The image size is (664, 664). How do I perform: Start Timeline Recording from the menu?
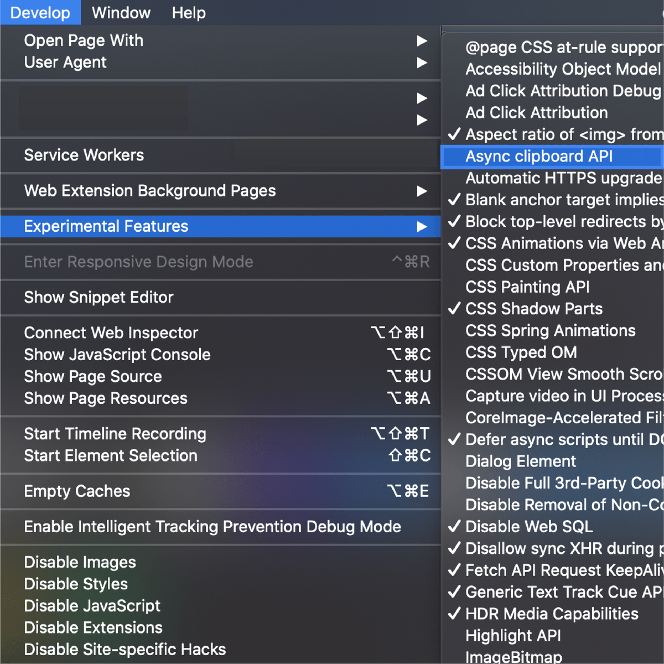point(115,434)
